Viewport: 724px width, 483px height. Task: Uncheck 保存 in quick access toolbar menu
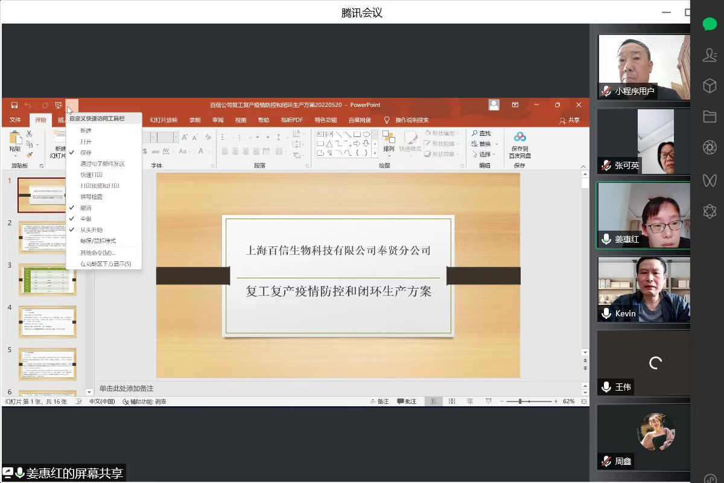point(86,153)
